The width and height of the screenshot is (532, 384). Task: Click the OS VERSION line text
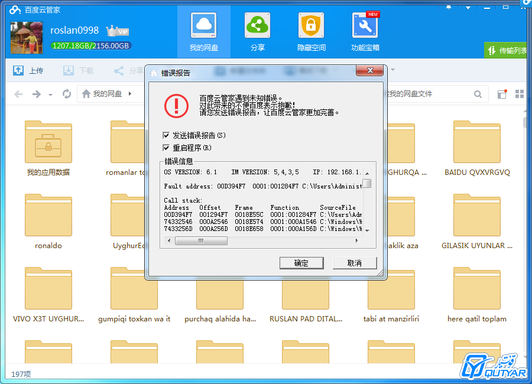[262, 172]
